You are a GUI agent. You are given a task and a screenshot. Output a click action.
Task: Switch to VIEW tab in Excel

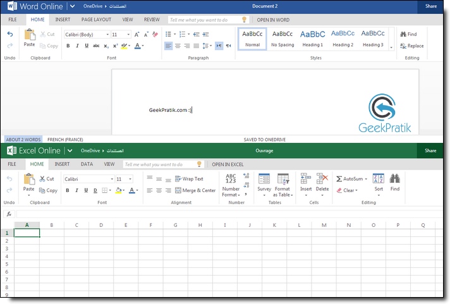point(109,164)
